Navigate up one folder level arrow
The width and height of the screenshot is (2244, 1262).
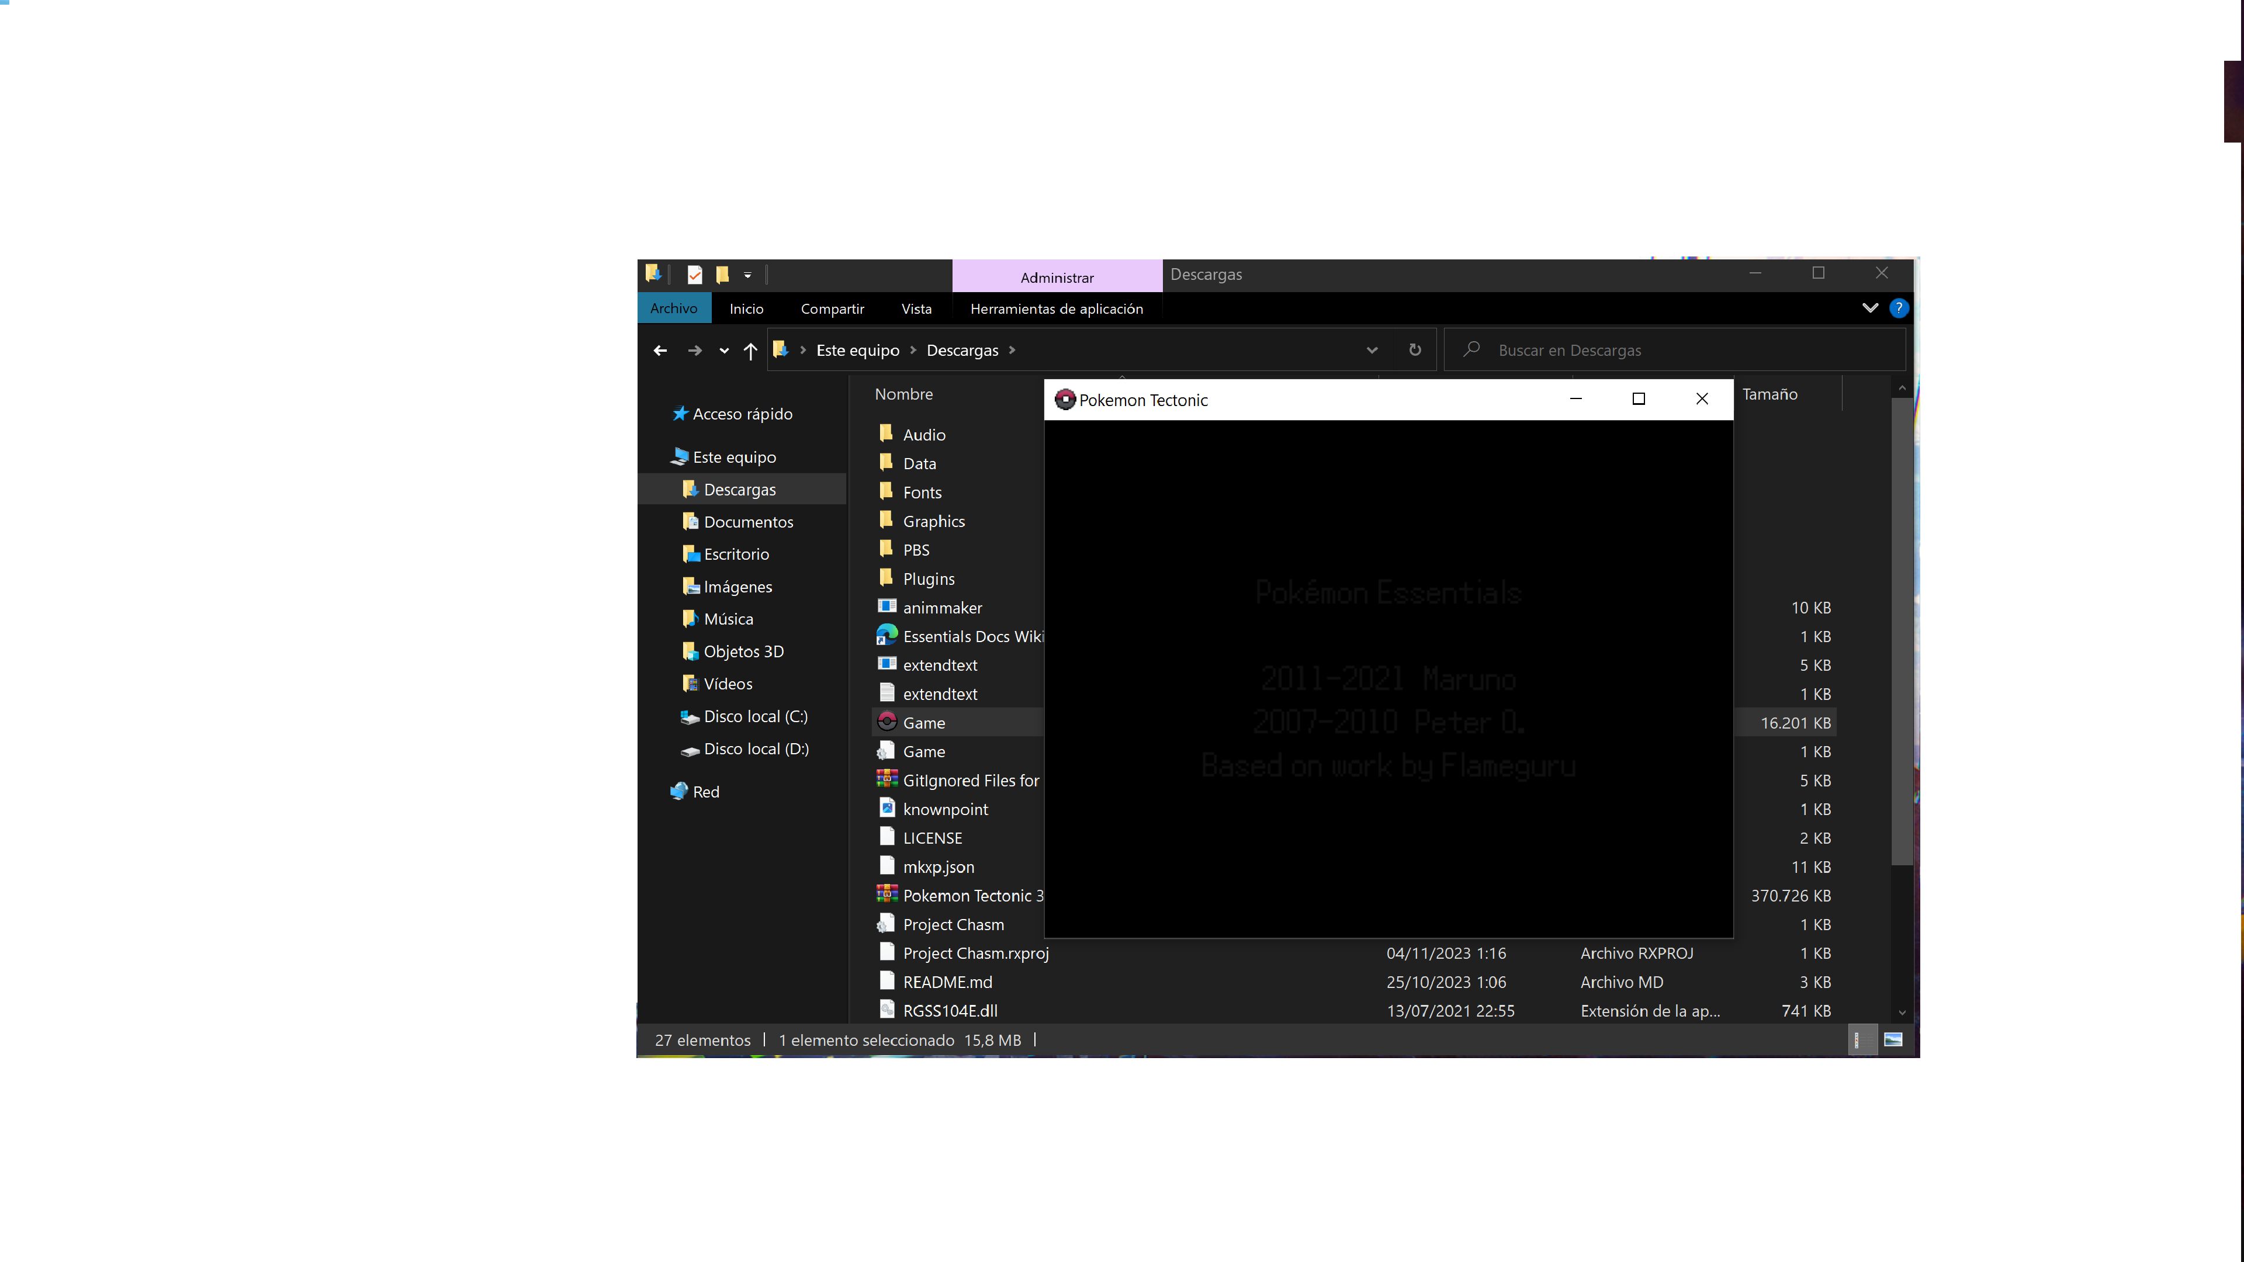point(750,351)
